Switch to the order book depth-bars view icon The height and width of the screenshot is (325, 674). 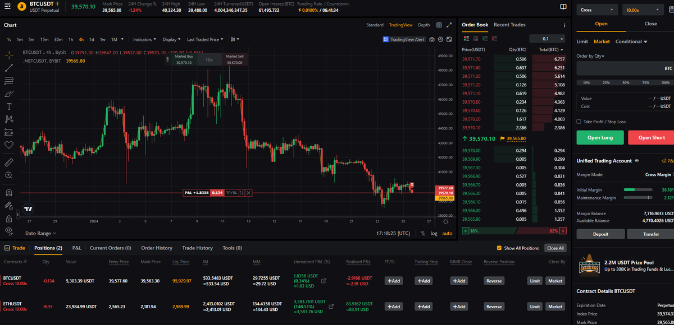476,39
